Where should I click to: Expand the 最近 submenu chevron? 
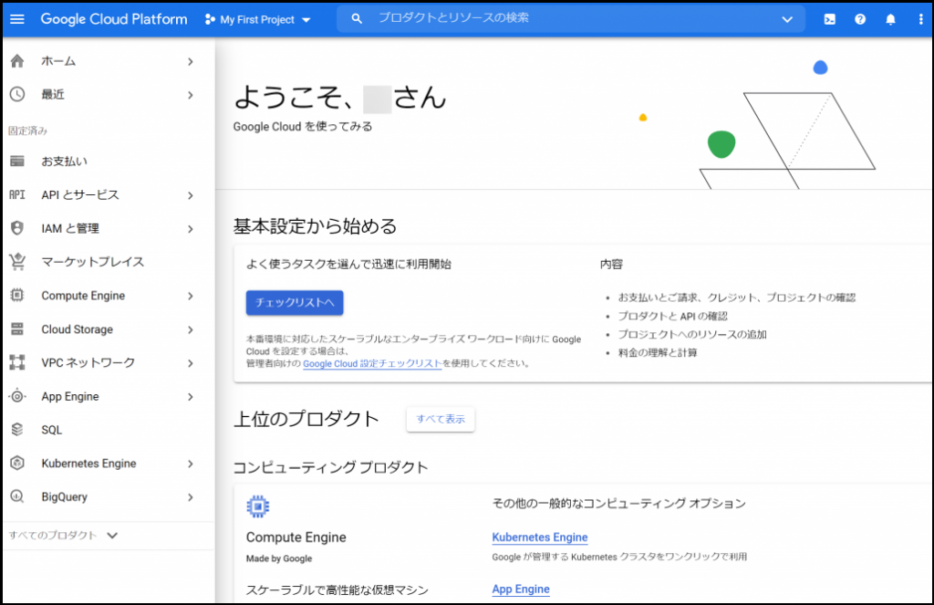tap(191, 95)
